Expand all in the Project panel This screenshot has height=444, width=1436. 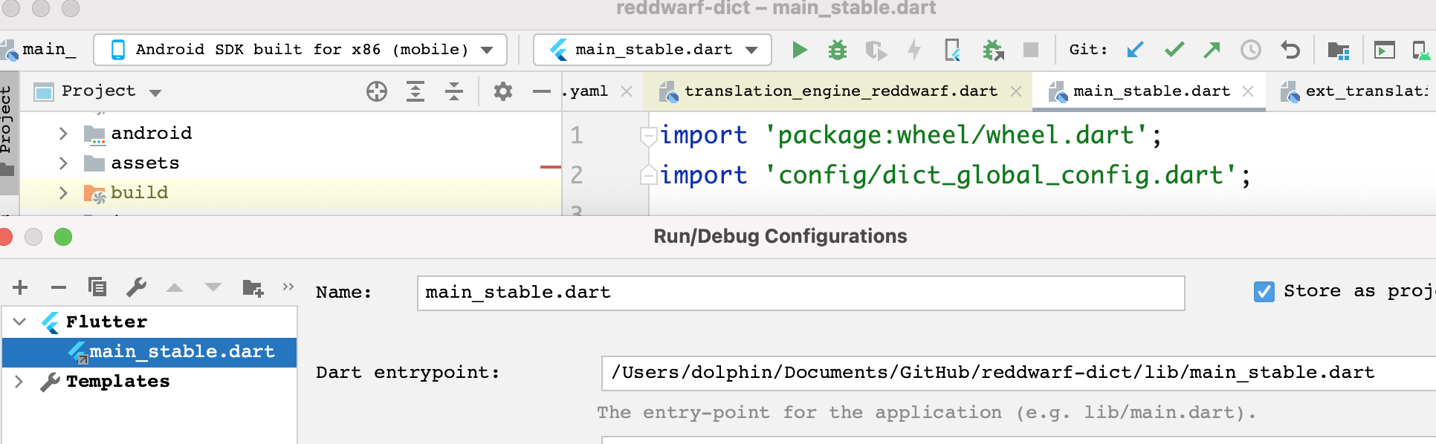tap(415, 91)
